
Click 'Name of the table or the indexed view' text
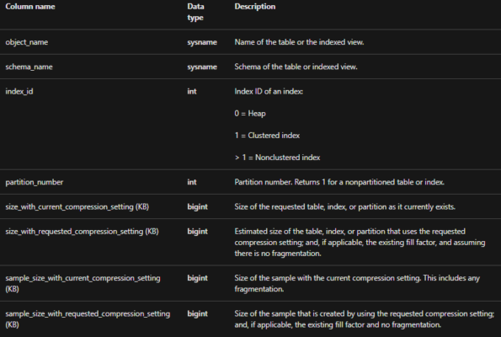pyautogui.click(x=299, y=42)
